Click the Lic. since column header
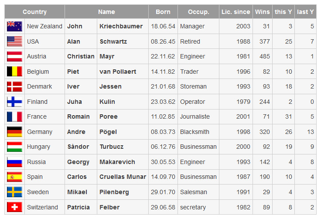Viewport: 321px width, 219px height. 236,12
